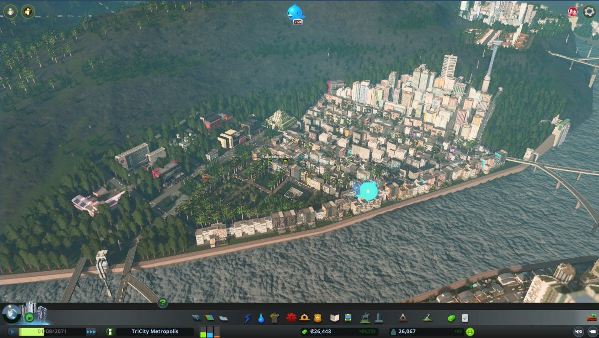Click the Republic City district label

[x=278, y=156]
